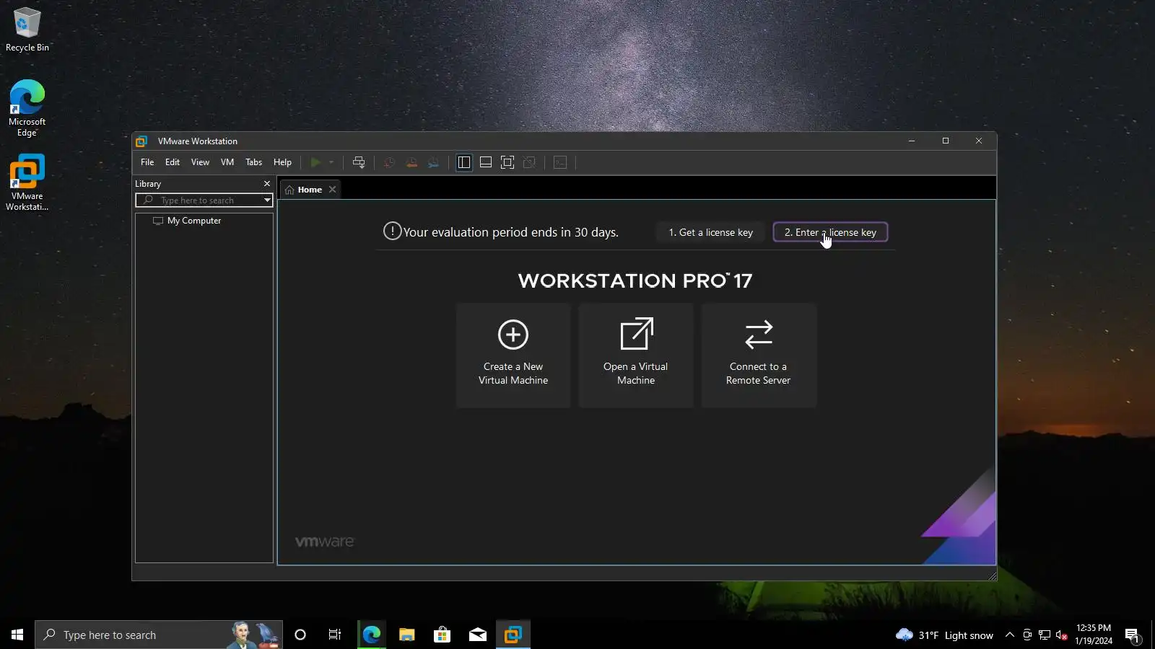Click the VMware Workstation taskbar icon
The height and width of the screenshot is (649, 1155).
point(513,635)
